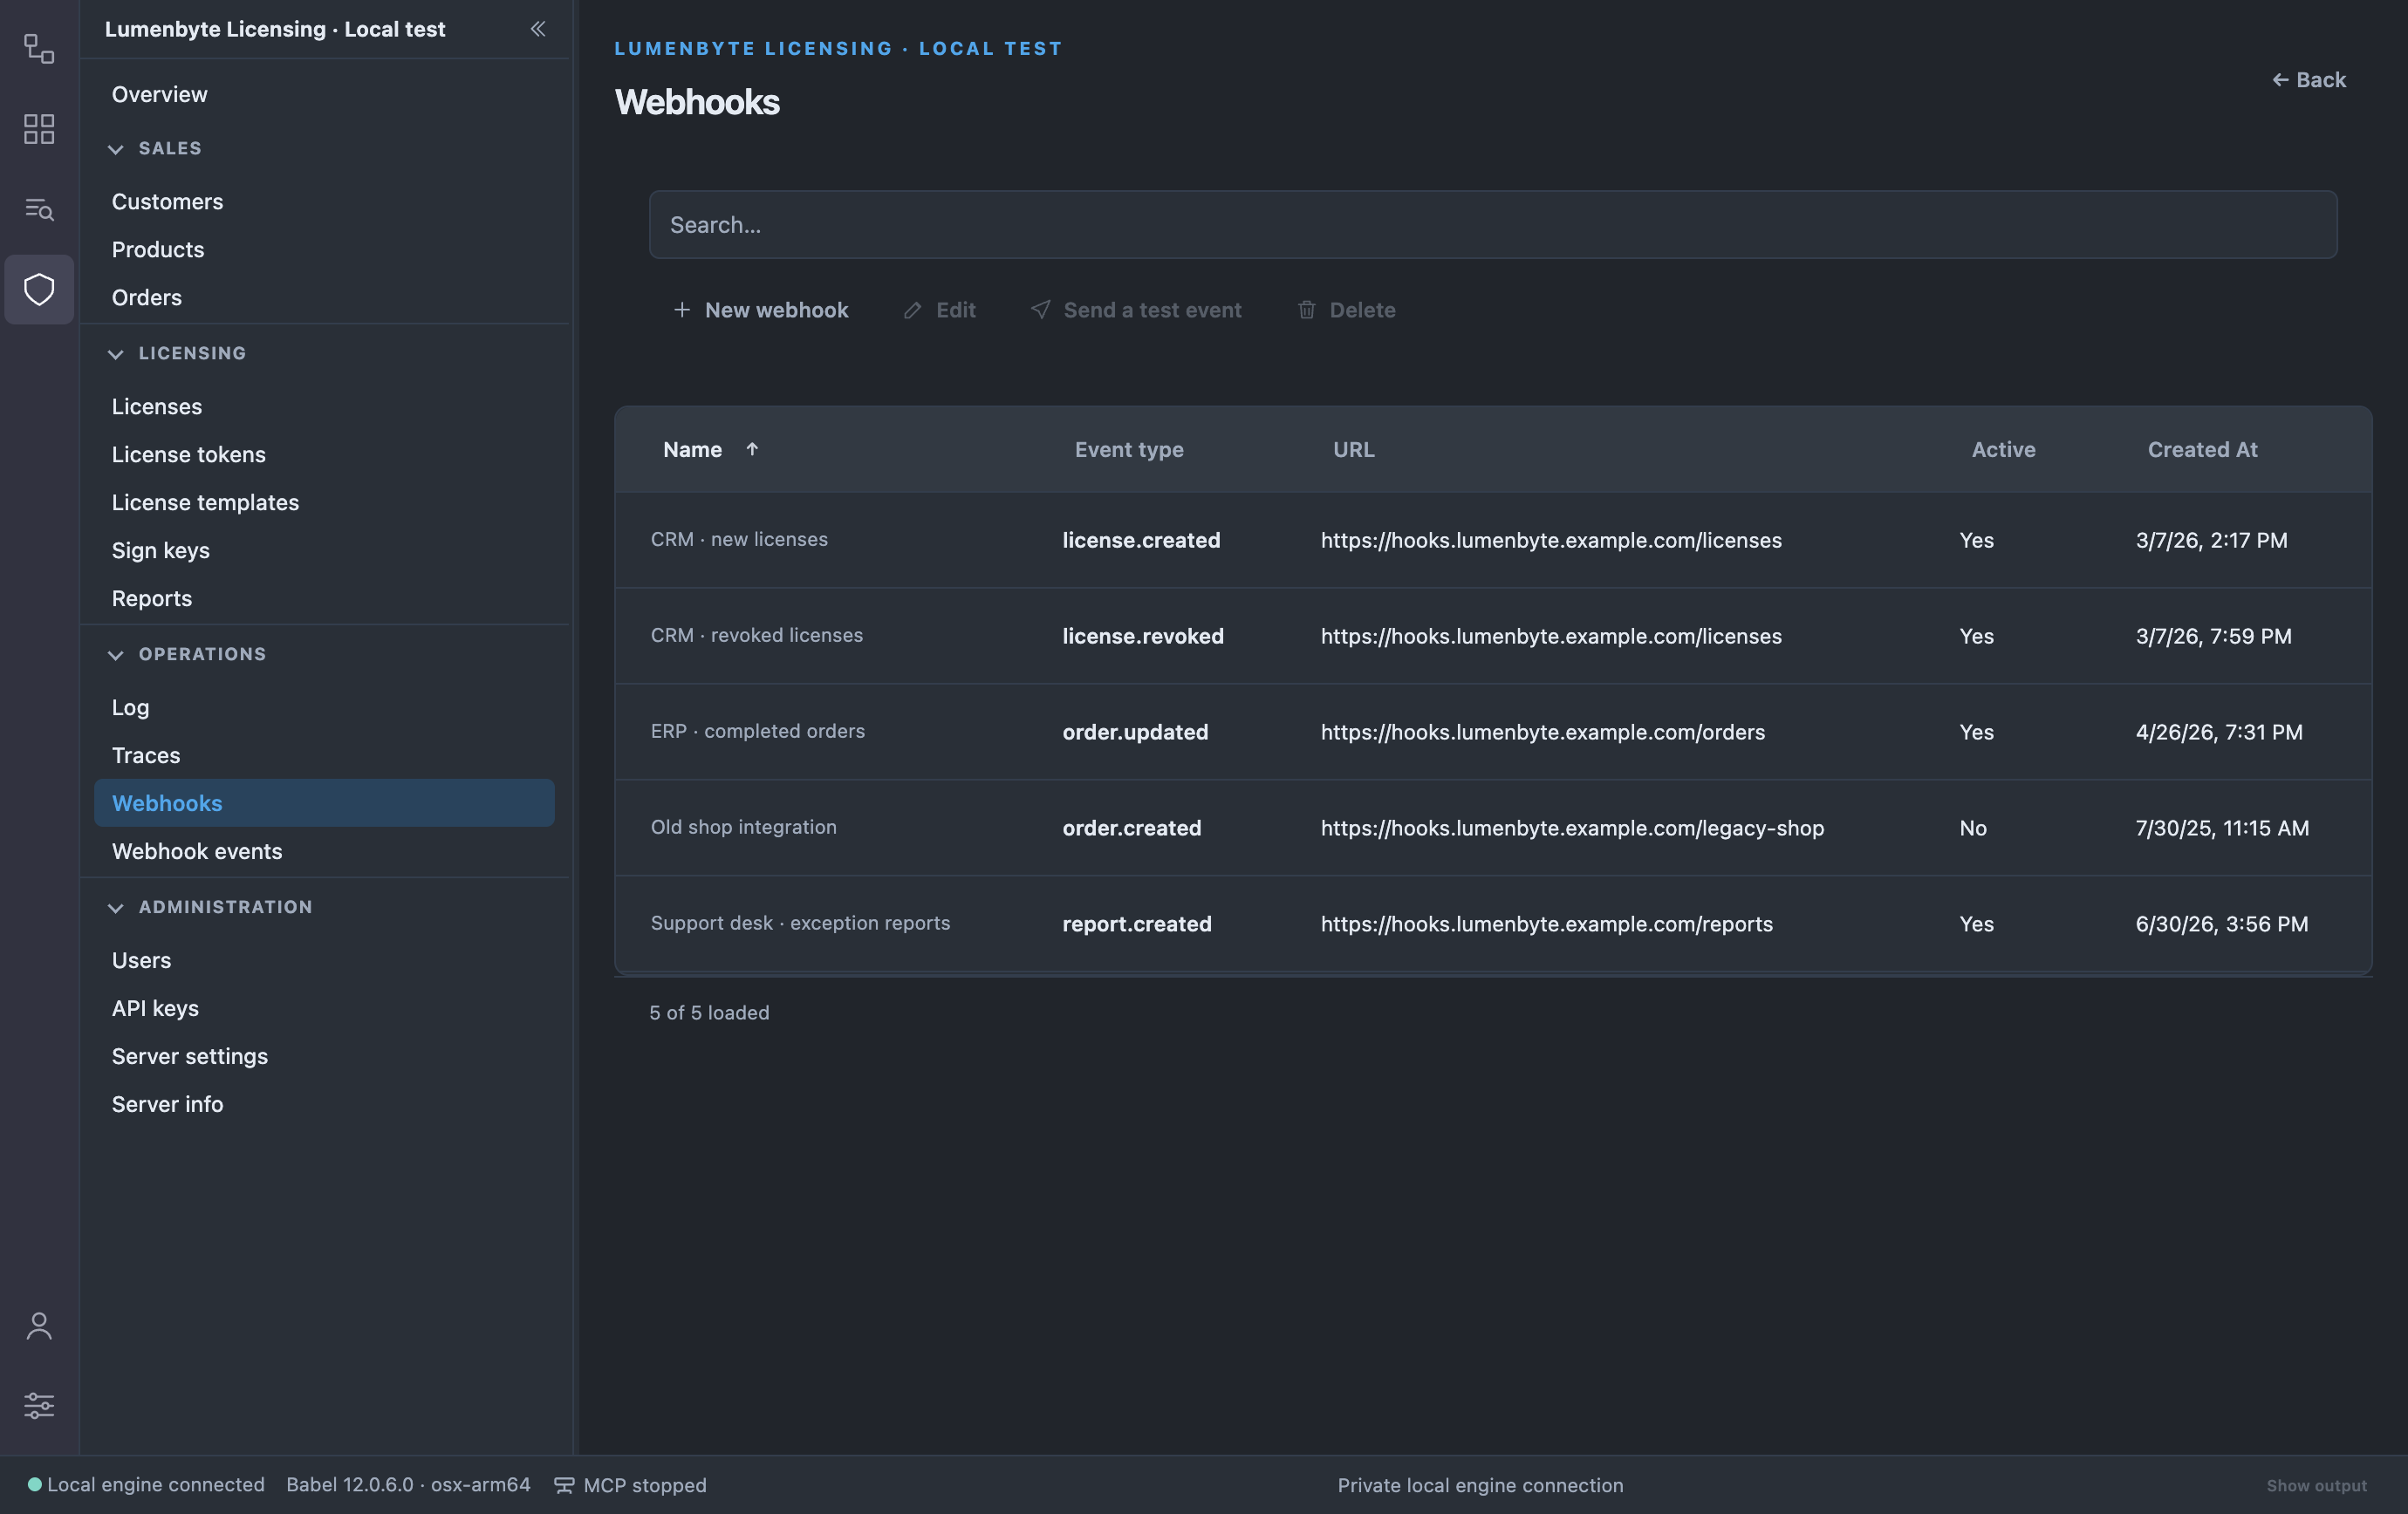Click the 'license.revoked' event type cell
The image size is (2408, 1514).
coord(1143,636)
